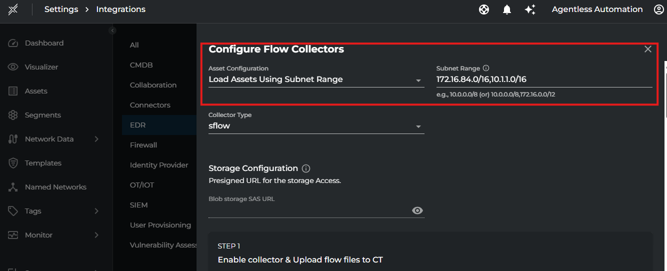Click the AI sparkle icon

[530, 9]
